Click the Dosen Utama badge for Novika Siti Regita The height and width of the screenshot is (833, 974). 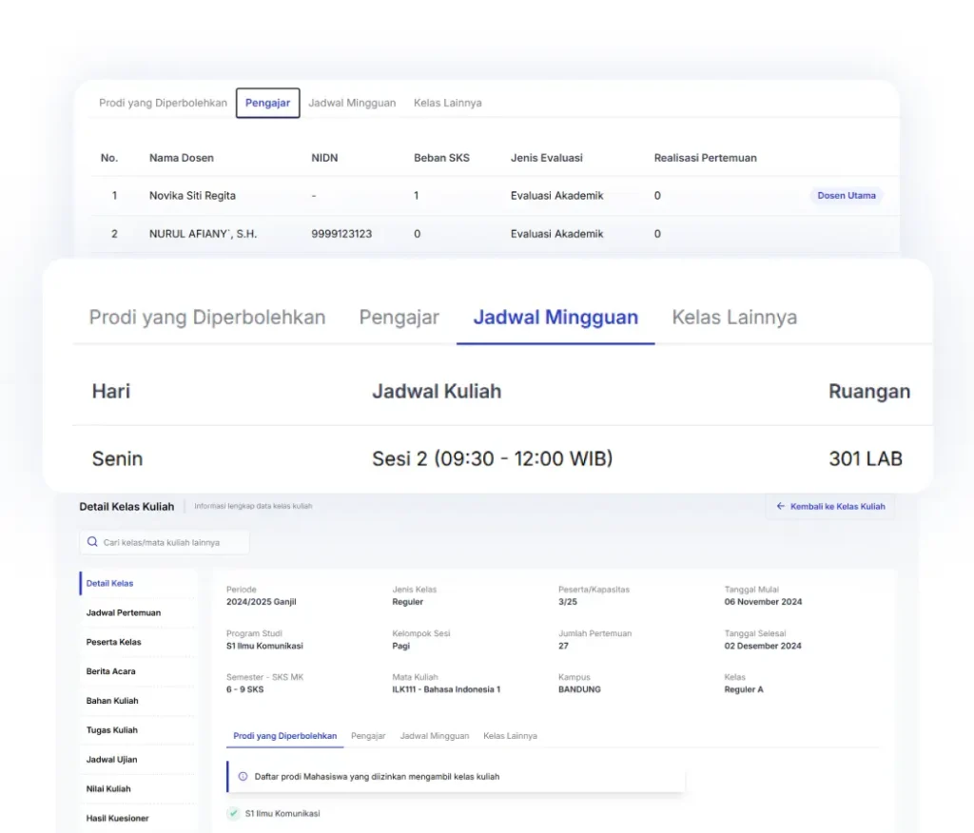click(x=846, y=196)
